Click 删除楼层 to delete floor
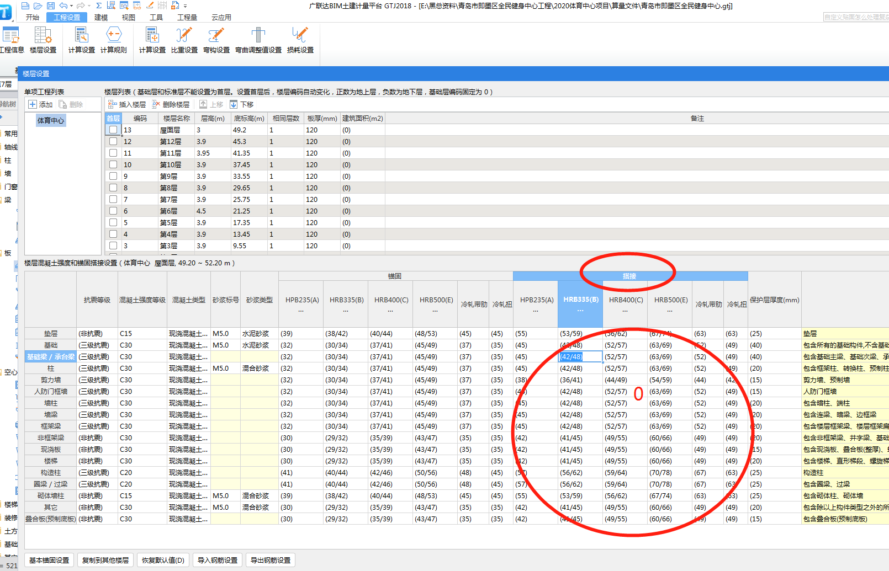 tap(171, 104)
